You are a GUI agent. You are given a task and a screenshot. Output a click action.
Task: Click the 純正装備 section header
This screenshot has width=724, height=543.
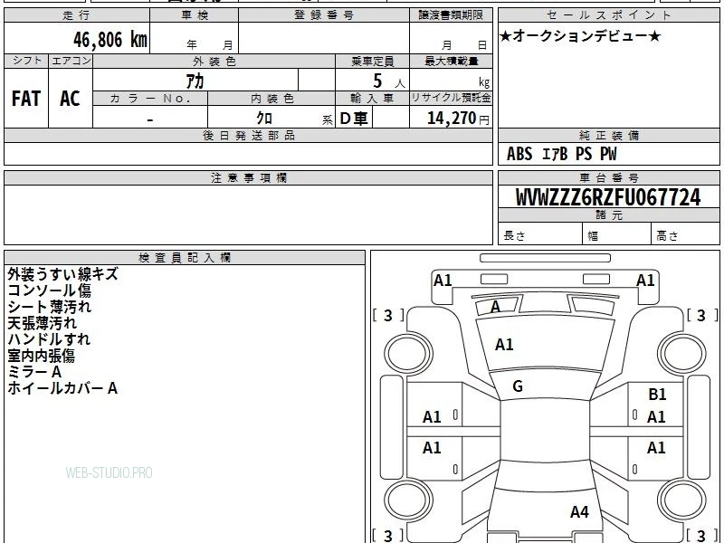608,136
